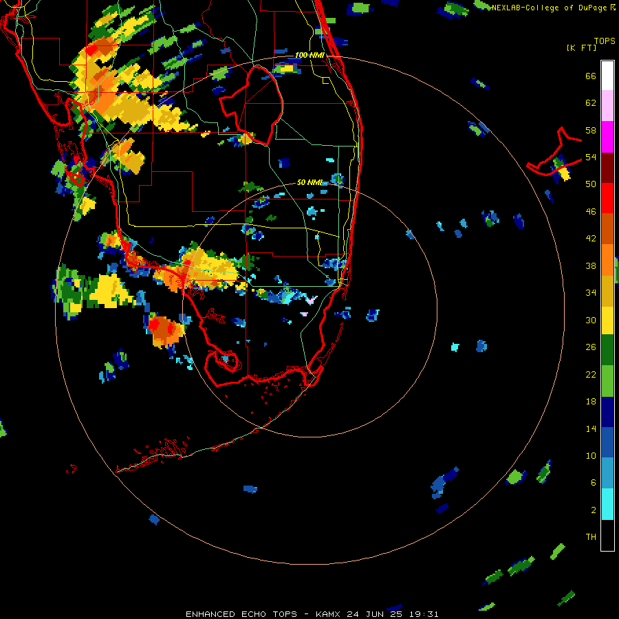Click the 26 legend value
This screenshot has width=619, height=619.
pos(591,347)
